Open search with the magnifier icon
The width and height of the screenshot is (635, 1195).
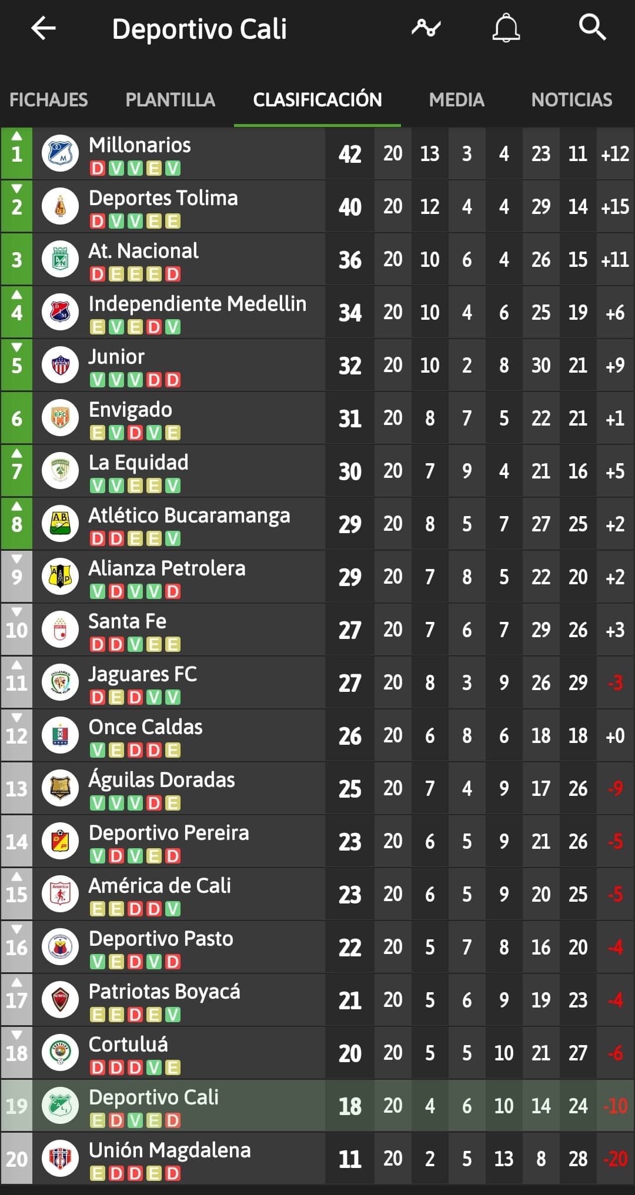tap(592, 28)
